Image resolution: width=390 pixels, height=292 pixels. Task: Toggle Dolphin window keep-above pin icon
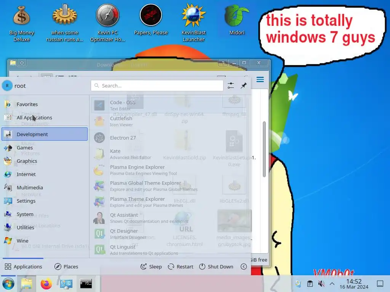point(22,63)
